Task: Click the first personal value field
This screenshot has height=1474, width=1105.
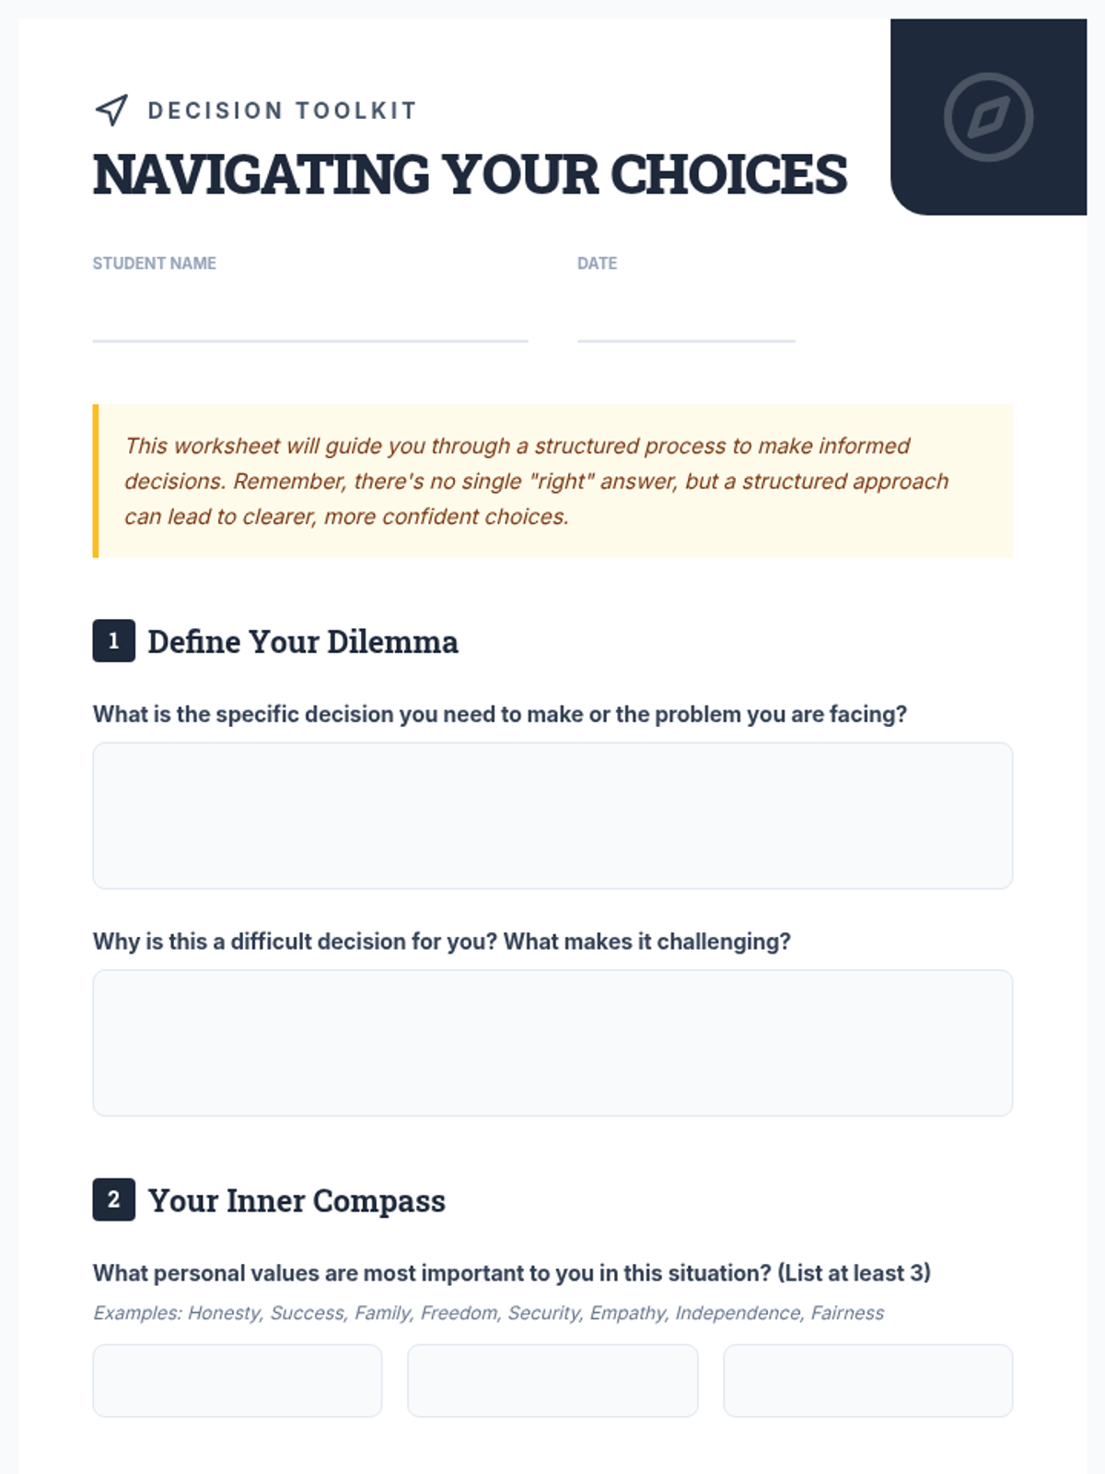Action: 238,1380
